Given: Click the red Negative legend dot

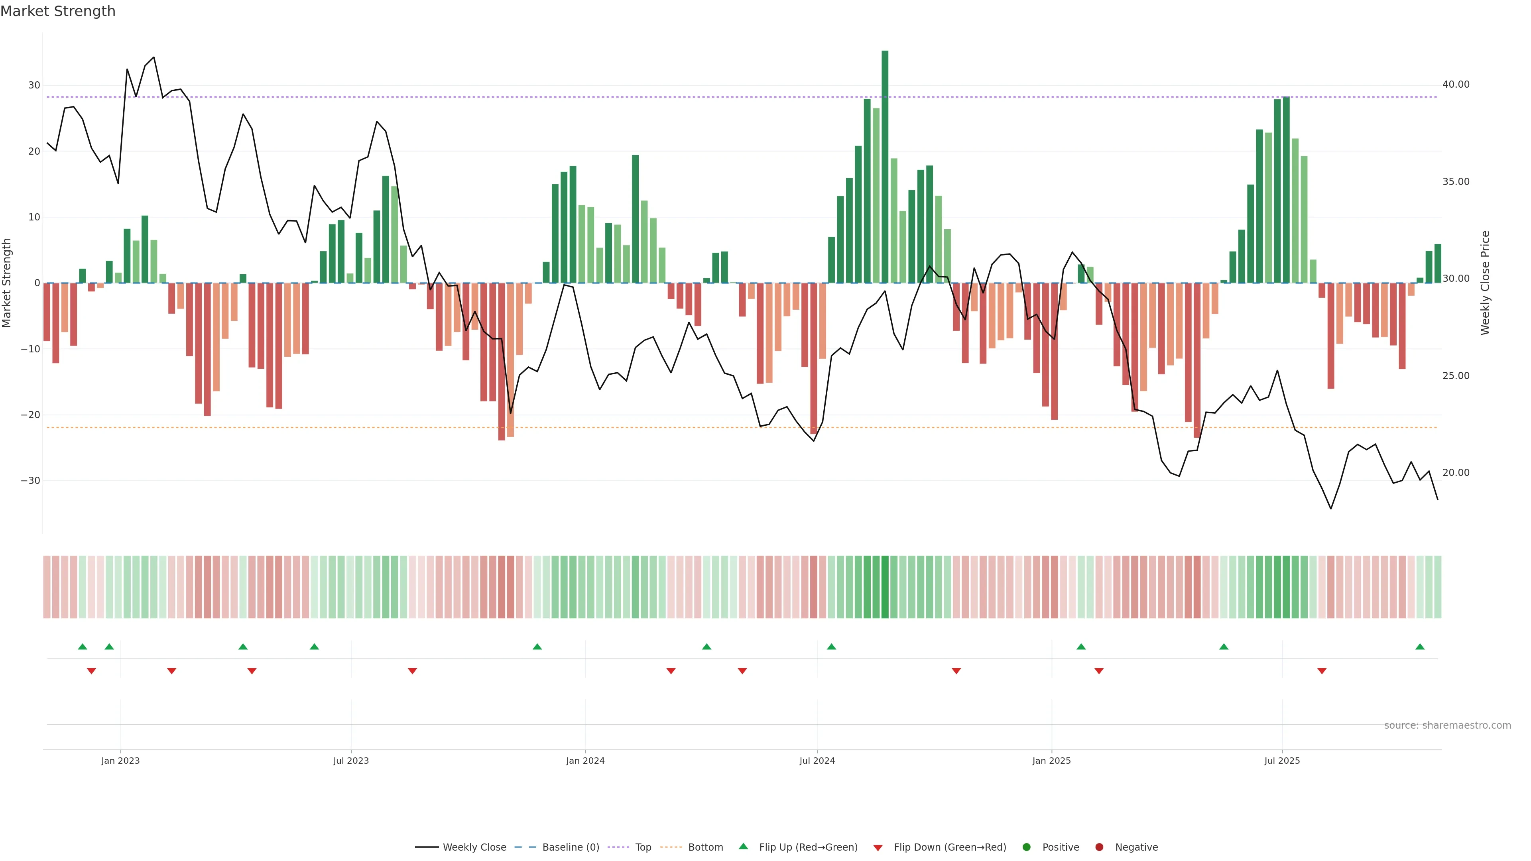Looking at the screenshot, I should [1099, 847].
